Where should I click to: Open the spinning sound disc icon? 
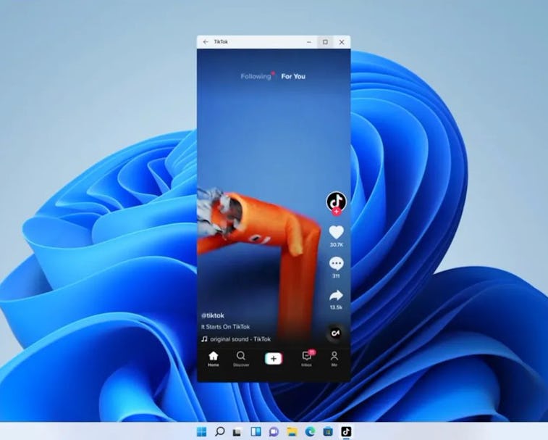336,333
